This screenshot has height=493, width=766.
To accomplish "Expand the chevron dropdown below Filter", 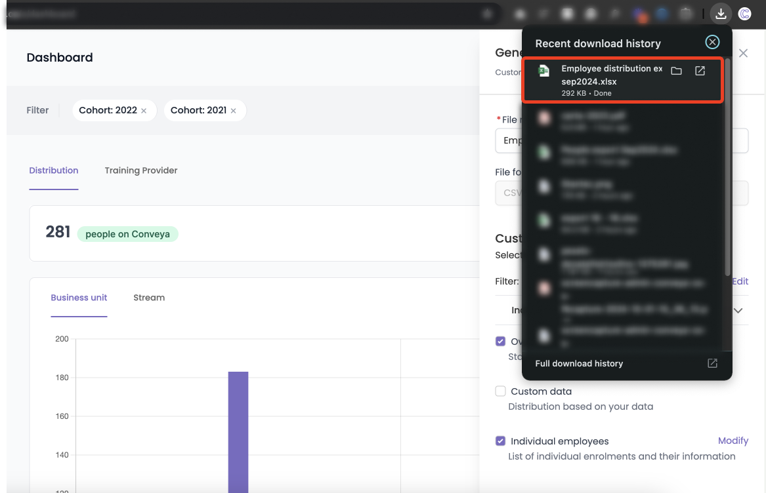I will click(738, 311).
